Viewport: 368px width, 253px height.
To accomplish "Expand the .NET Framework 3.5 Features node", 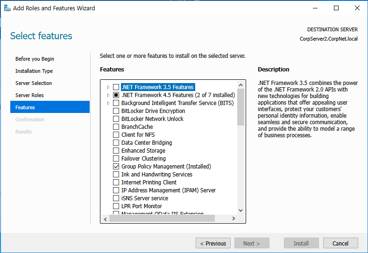I will click(109, 87).
